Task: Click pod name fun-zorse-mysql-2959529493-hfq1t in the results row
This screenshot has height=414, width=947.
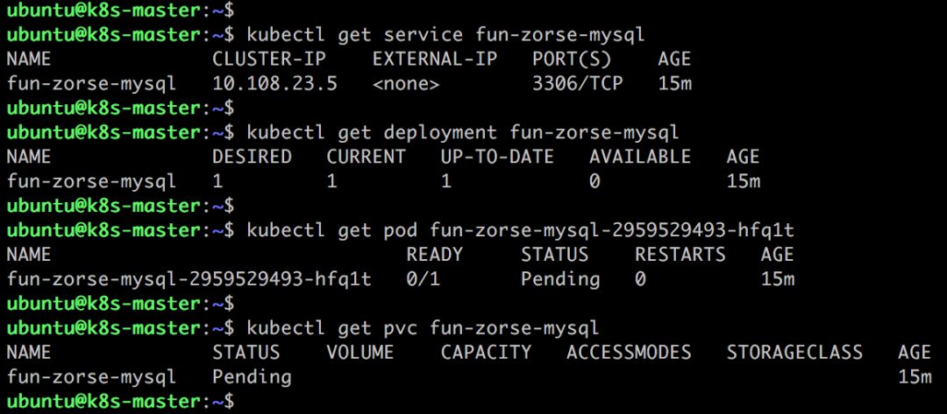Action: coord(189,279)
